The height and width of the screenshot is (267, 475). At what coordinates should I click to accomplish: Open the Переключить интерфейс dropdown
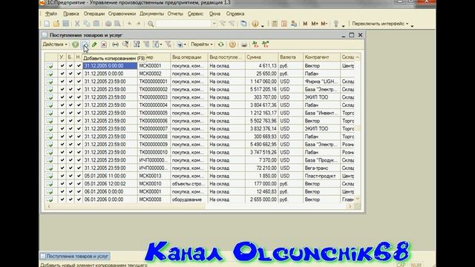[x=380, y=24]
